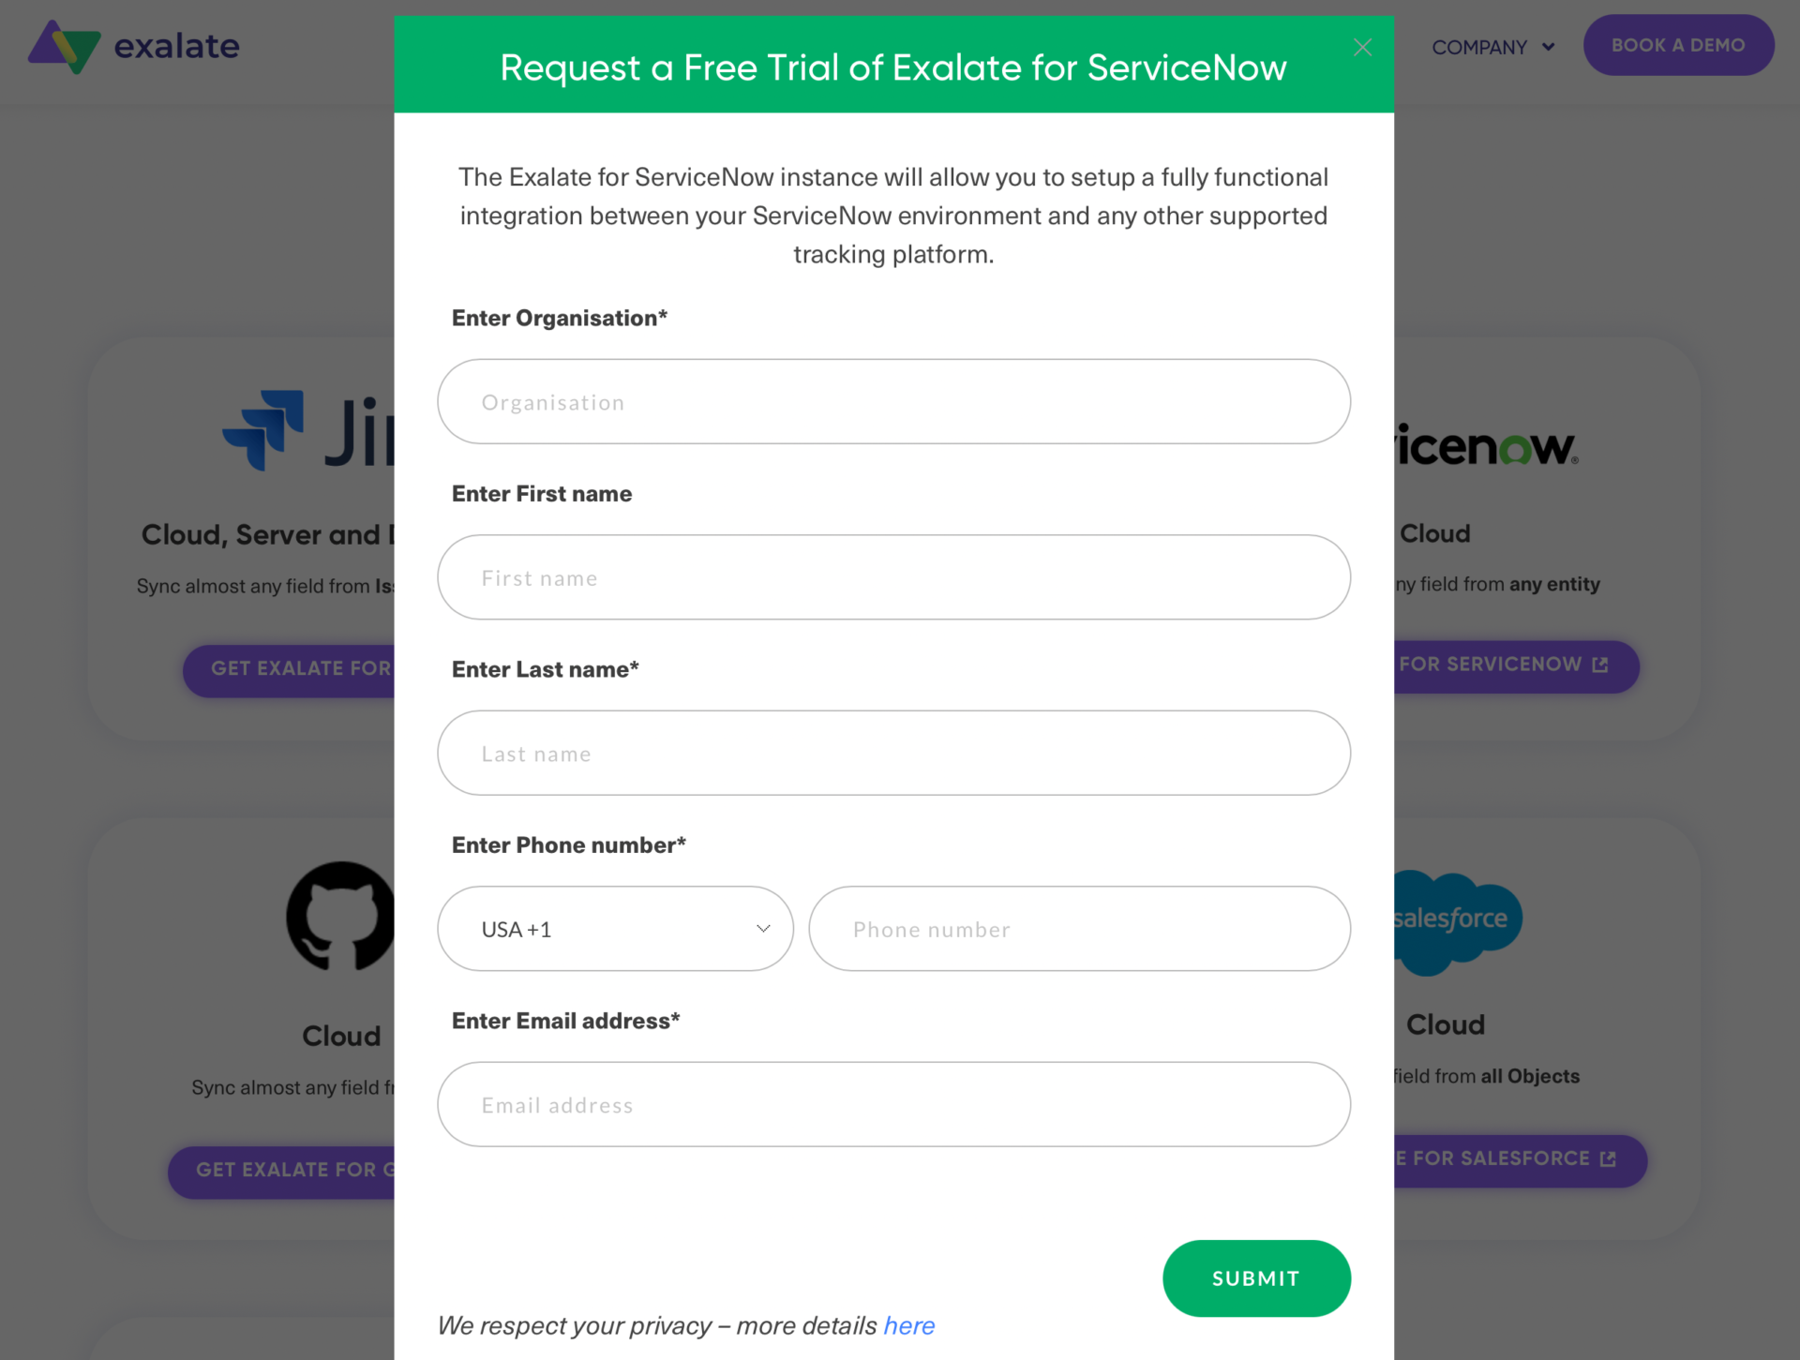1800x1360 pixels.
Task: Click the Email address input field
Action: pyautogui.click(x=894, y=1103)
